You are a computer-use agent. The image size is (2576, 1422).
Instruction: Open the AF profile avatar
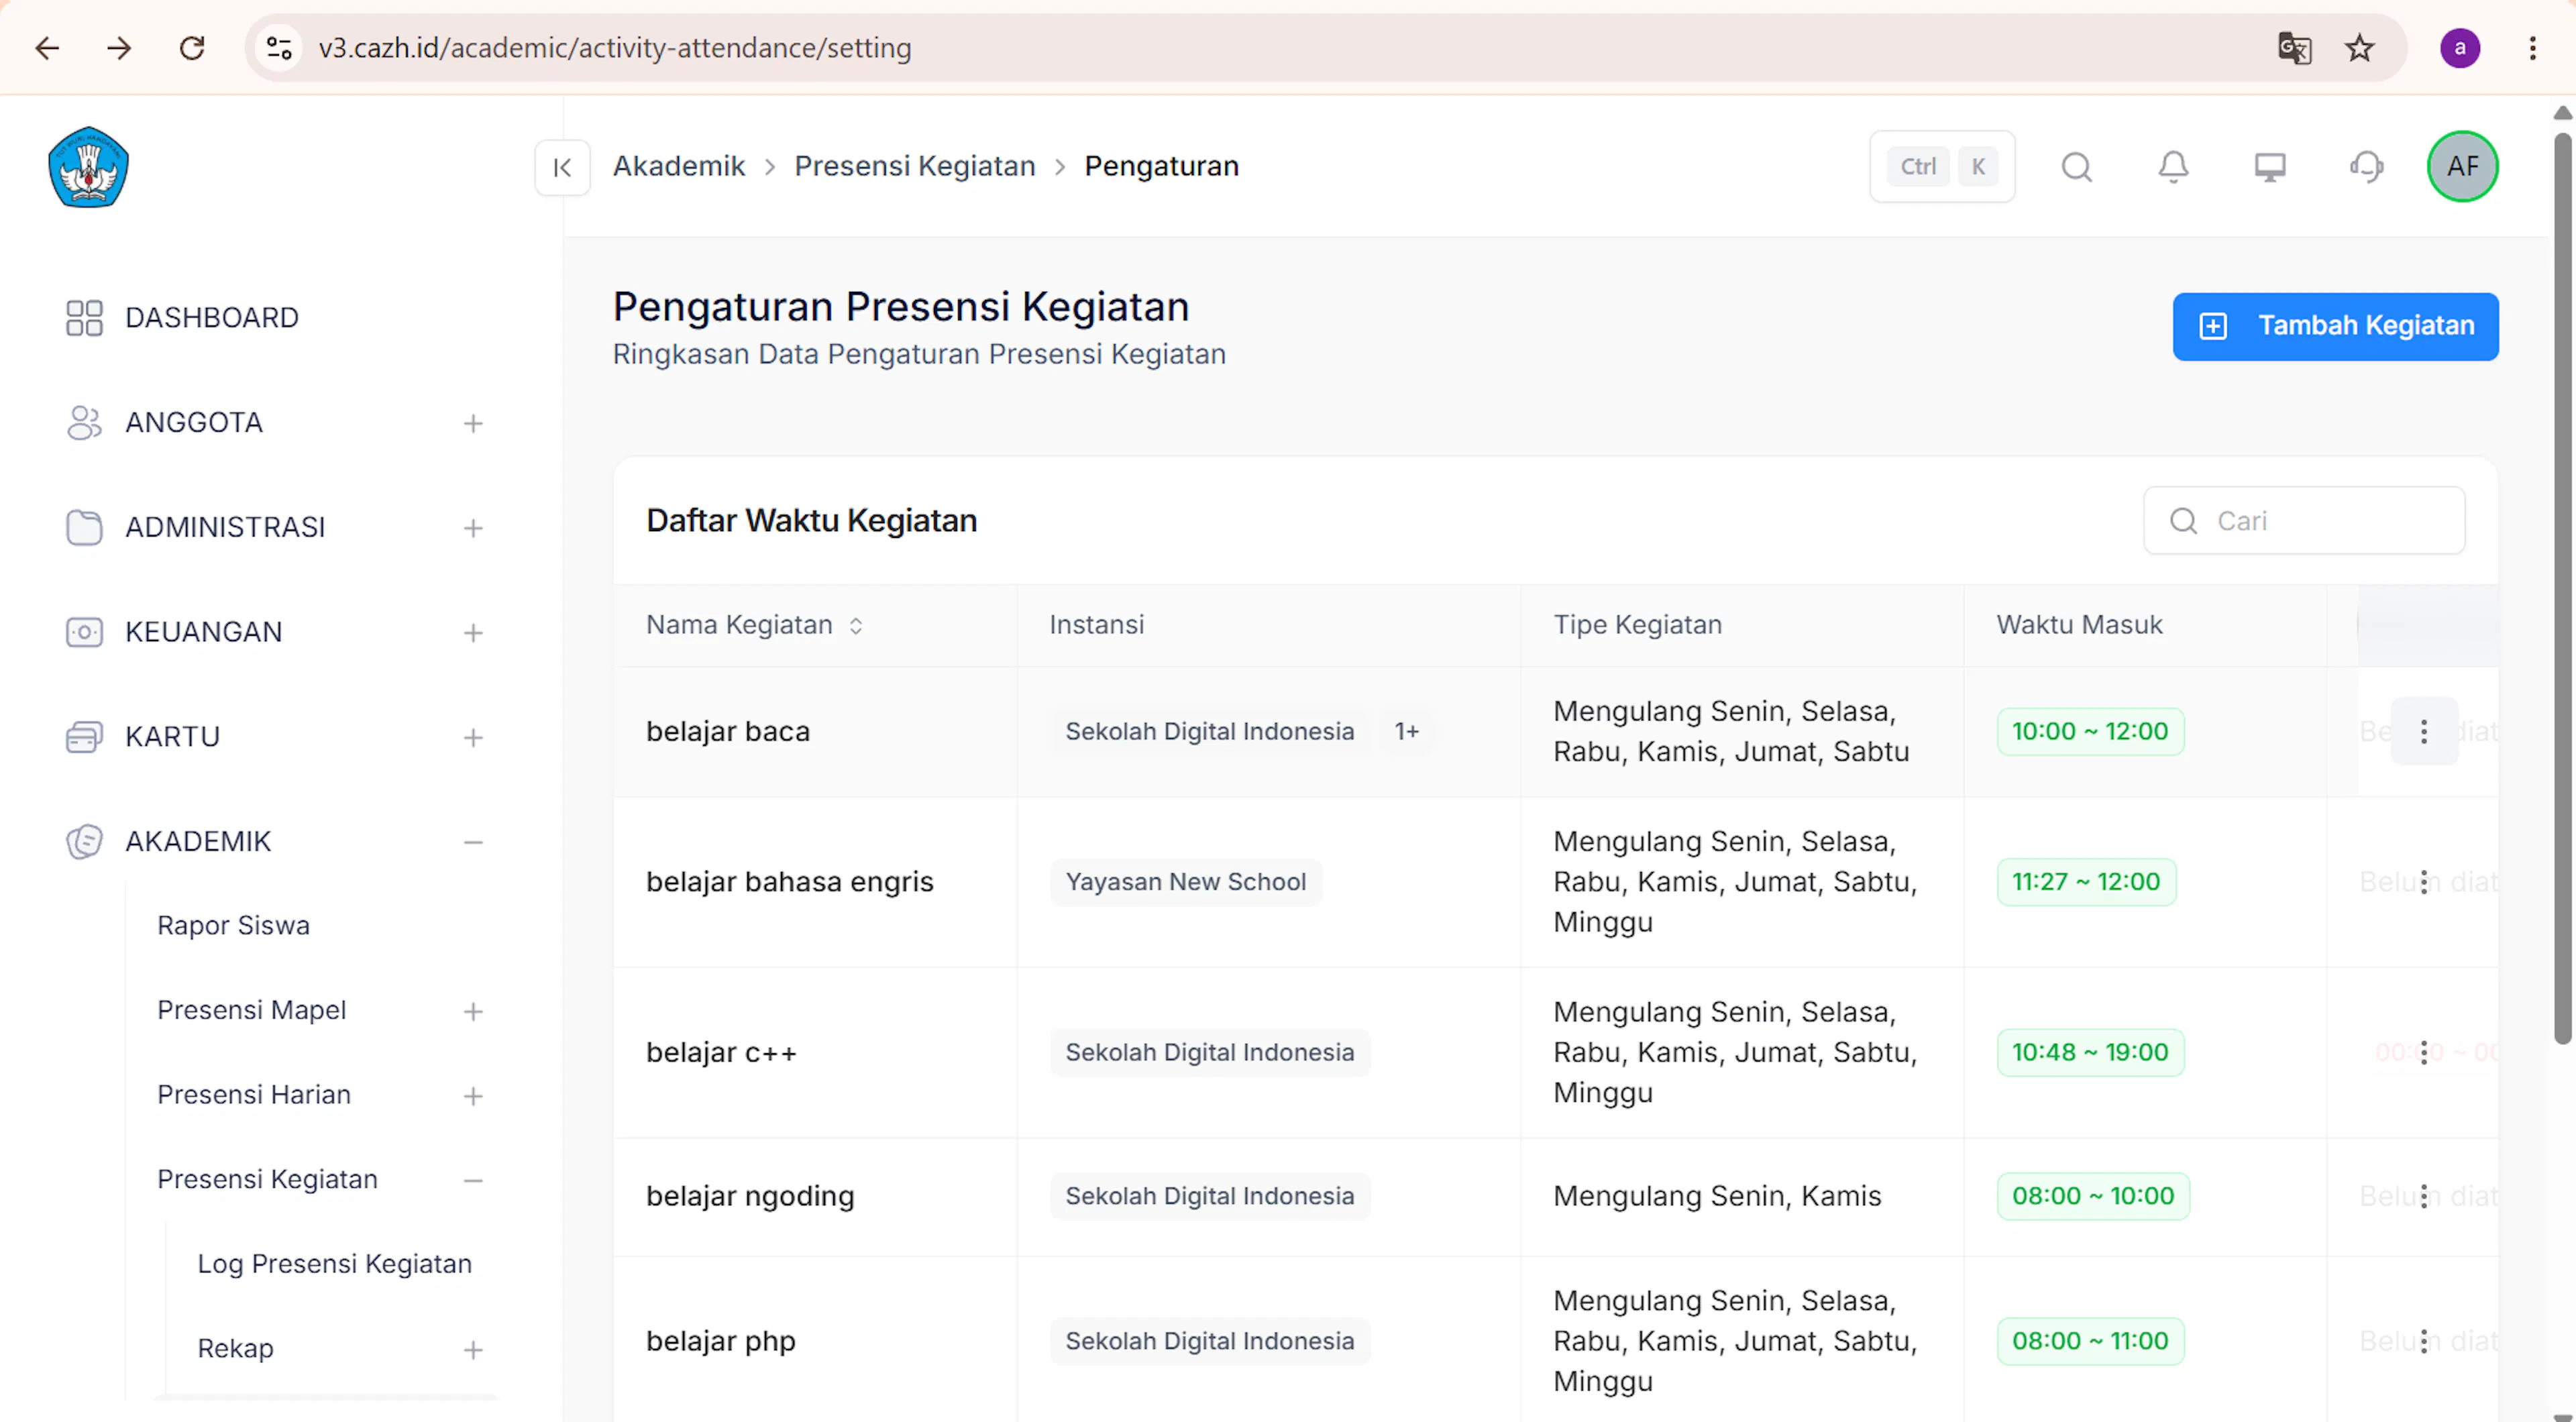(2462, 167)
